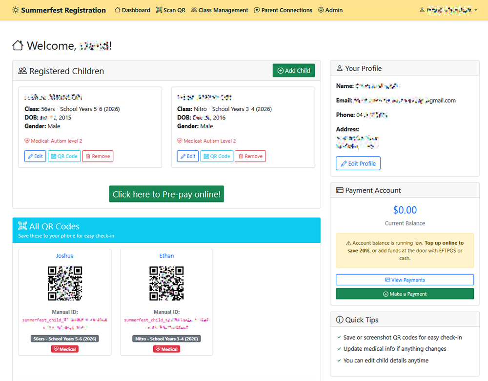488x381 pixels.
Task: Click checkmark by Save or screenshot QR codes tip
Action: coord(339,337)
